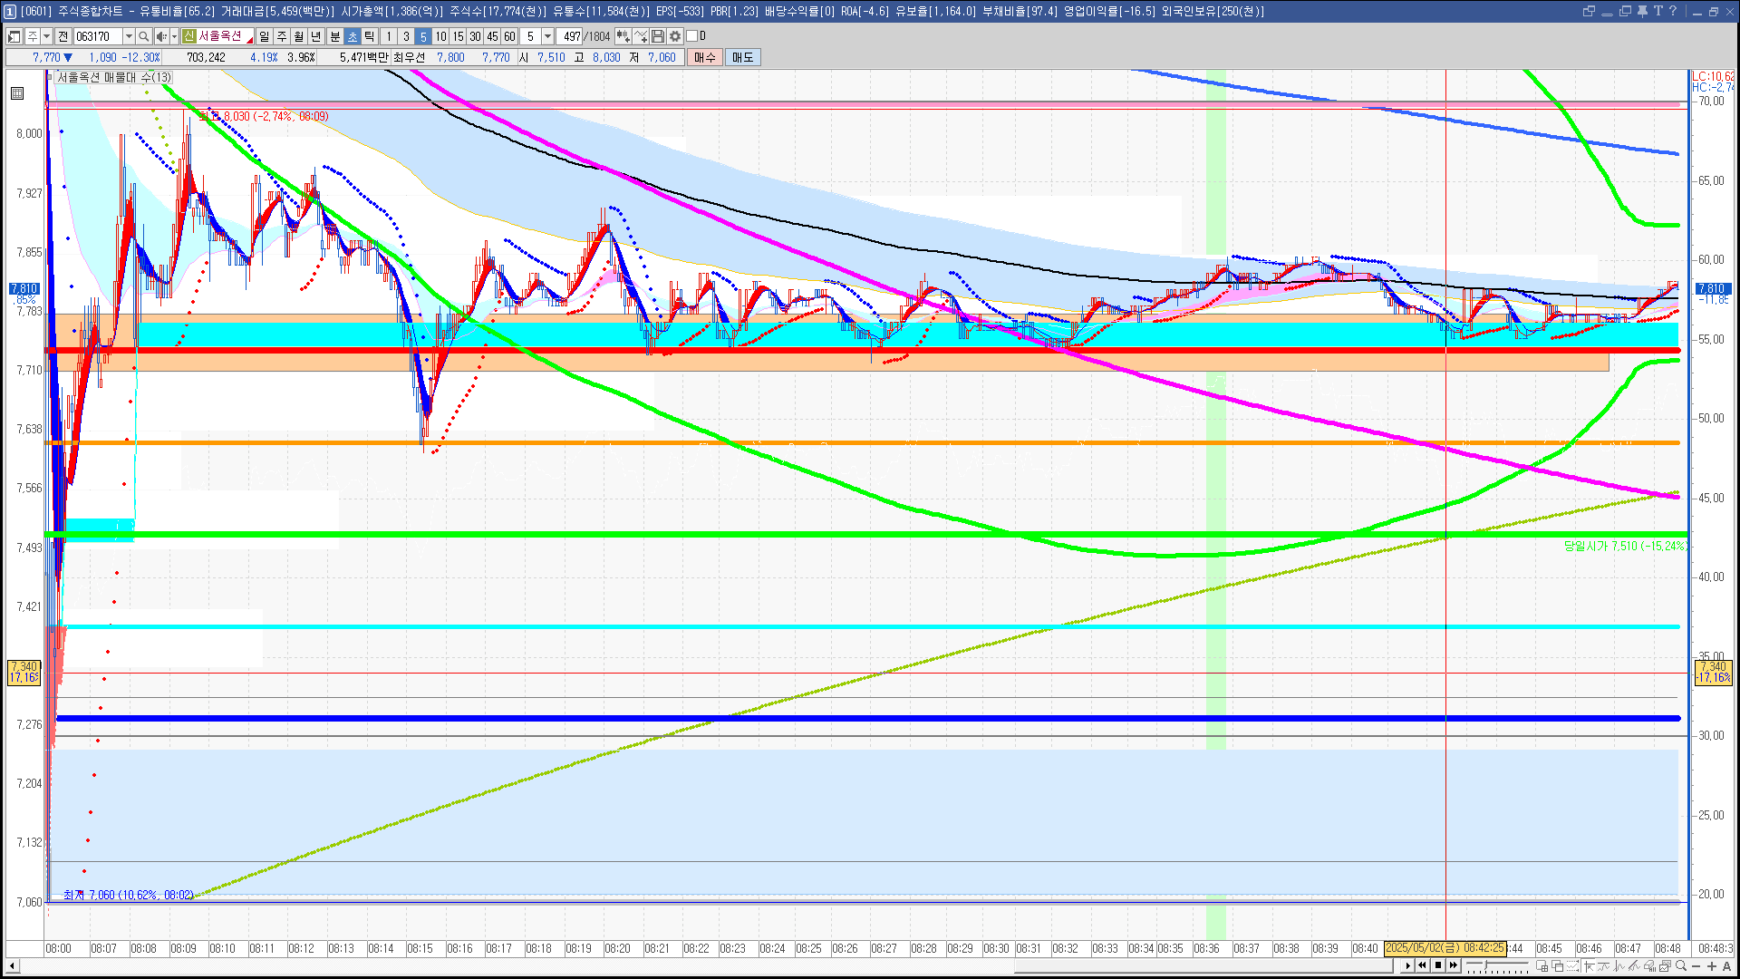Open chart settings gear icon
Screen dimensions: 1740x979
tap(675, 36)
